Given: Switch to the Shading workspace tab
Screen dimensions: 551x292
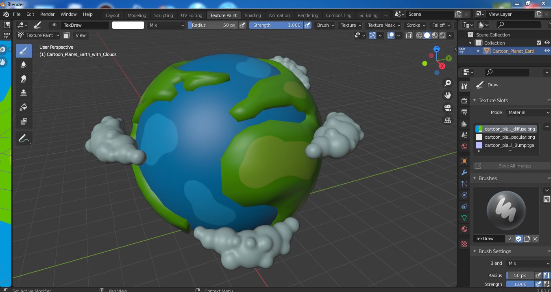Looking at the screenshot, I should pyautogui.click(x=253, y=15).
